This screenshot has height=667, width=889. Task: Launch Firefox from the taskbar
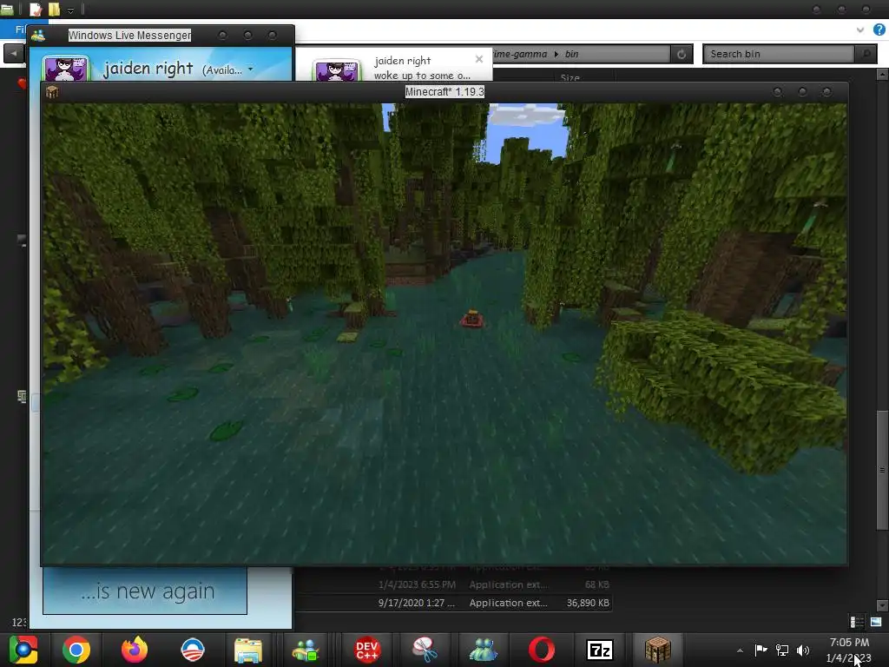click(135, 650)
